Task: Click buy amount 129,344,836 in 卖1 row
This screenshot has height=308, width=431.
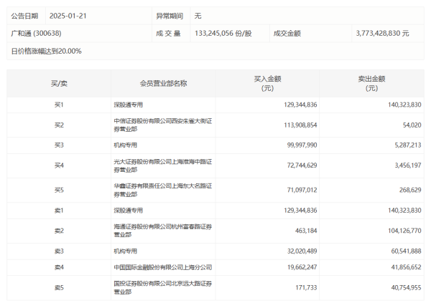Action: pyautogui.click(x=300, y=211)
